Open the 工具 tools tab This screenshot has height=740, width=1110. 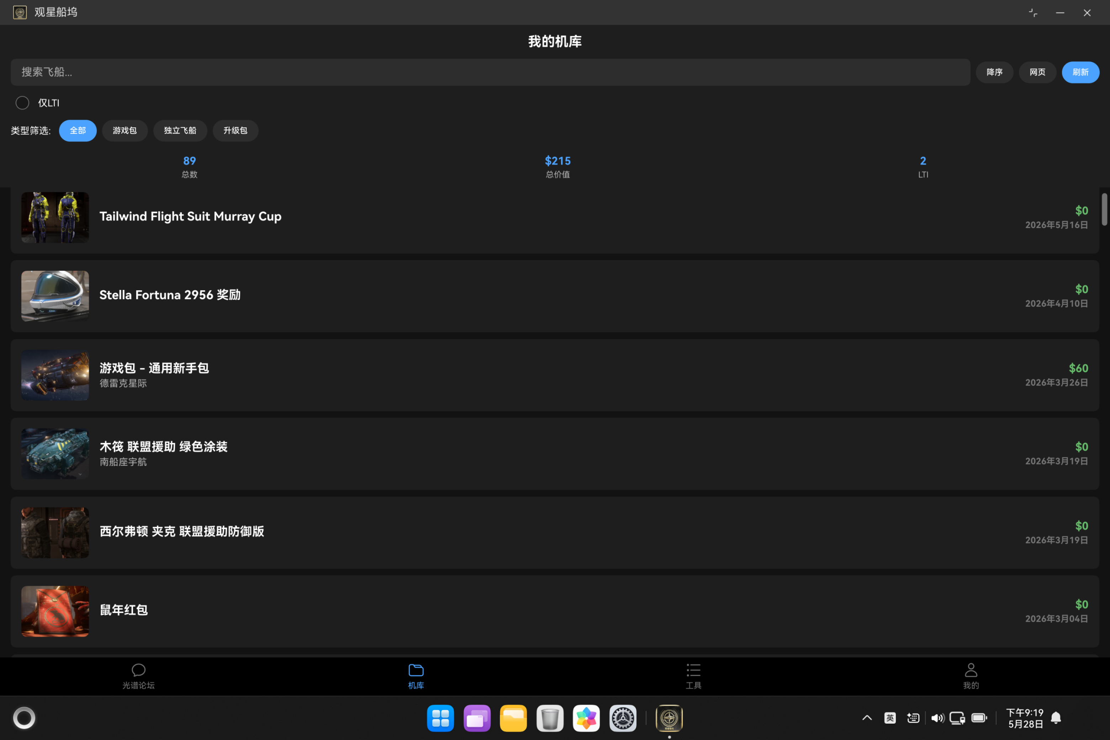(x=693, y=676)
